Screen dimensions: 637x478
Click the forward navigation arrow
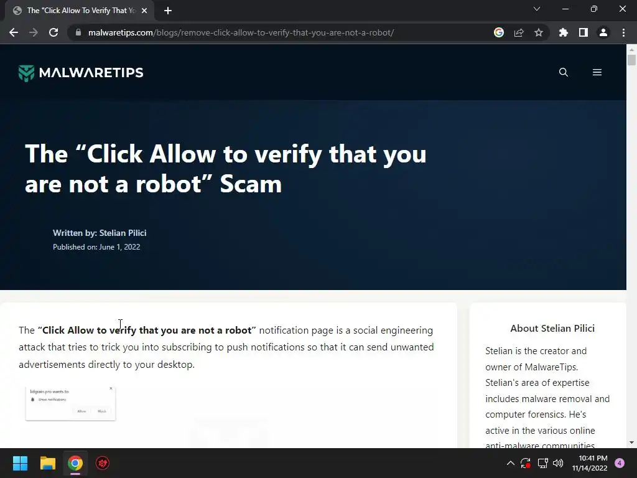[34, 32]
